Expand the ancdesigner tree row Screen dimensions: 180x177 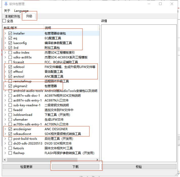(5, 129)
